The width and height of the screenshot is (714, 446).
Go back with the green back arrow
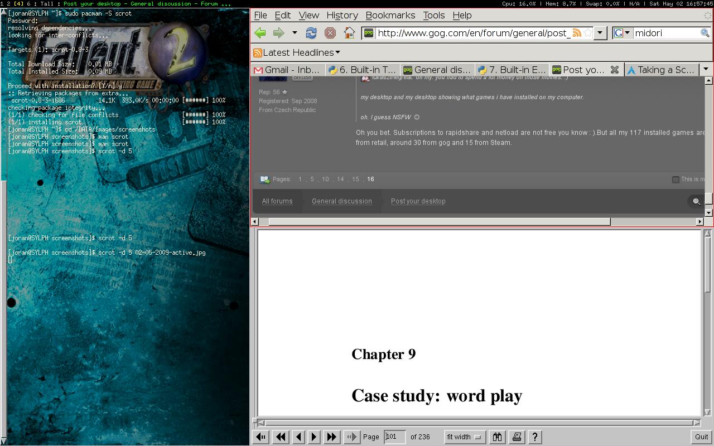pyautogui.click(x=260, y=33)
